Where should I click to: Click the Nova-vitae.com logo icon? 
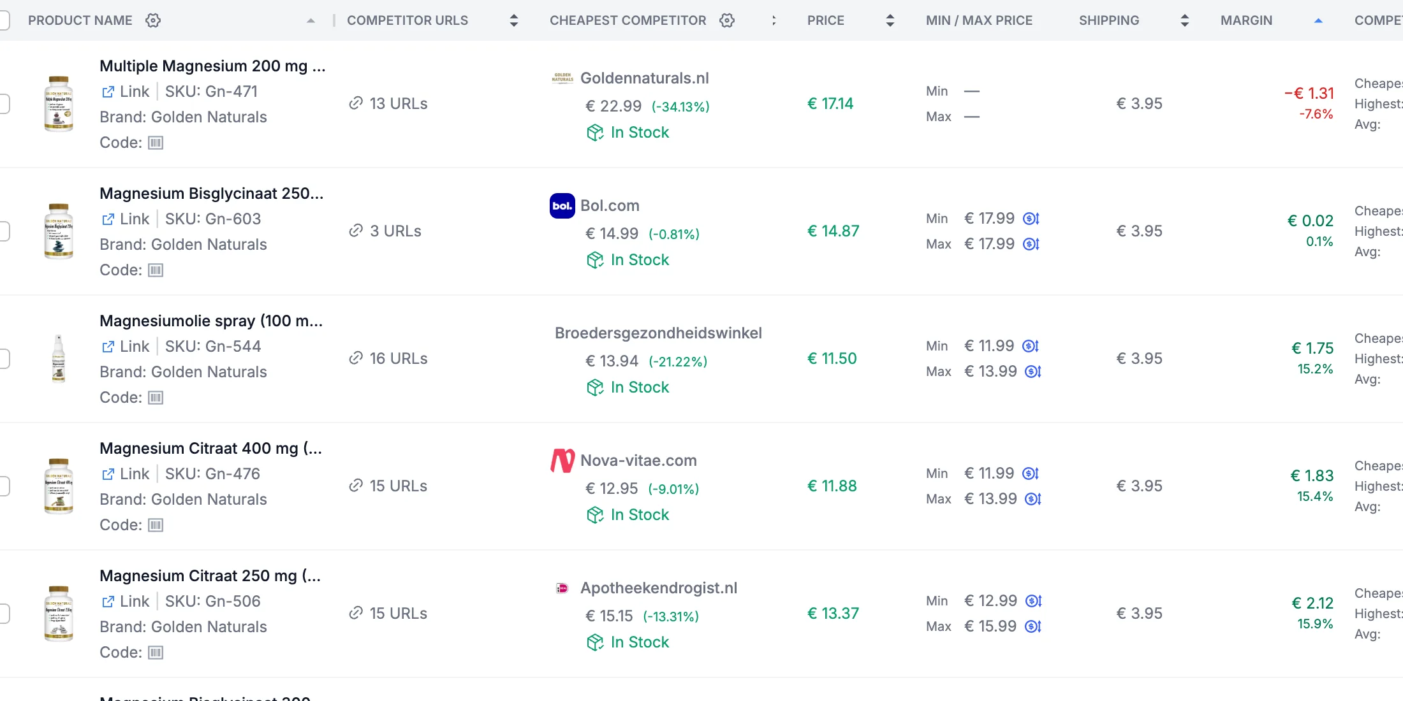pyautogui.click(x=562, y=461)
